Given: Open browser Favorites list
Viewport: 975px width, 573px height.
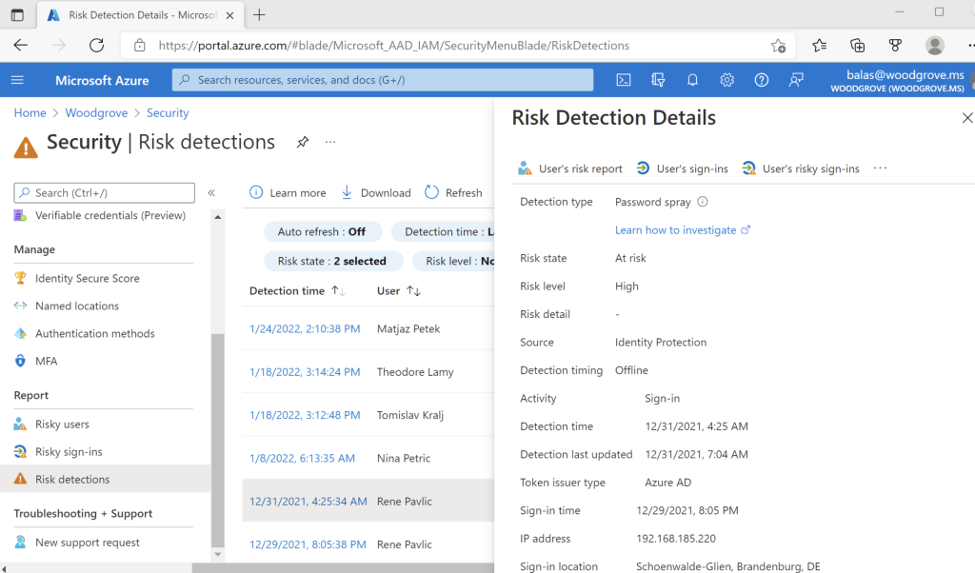Looking at the screenshot, I should [819, 46].
